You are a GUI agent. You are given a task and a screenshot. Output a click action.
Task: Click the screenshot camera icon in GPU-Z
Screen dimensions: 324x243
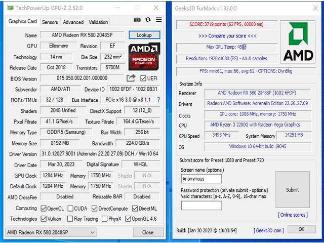[x=137, y=20]
